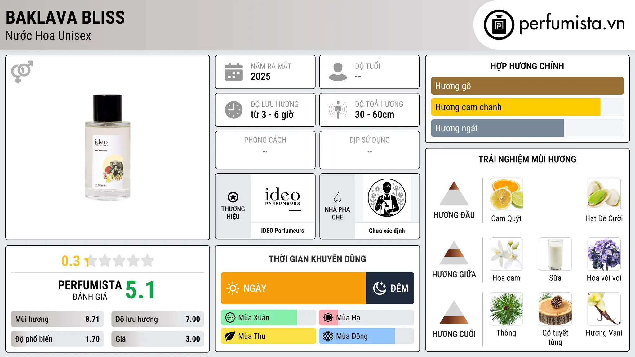Click the Mùa Thu season bar
This screenshot has width=635, height=357.
pyautogui.click(x=269, y=336)
